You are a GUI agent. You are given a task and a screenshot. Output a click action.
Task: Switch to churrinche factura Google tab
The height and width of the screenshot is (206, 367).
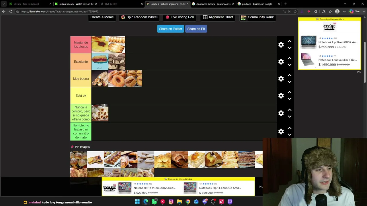[213, 4]
